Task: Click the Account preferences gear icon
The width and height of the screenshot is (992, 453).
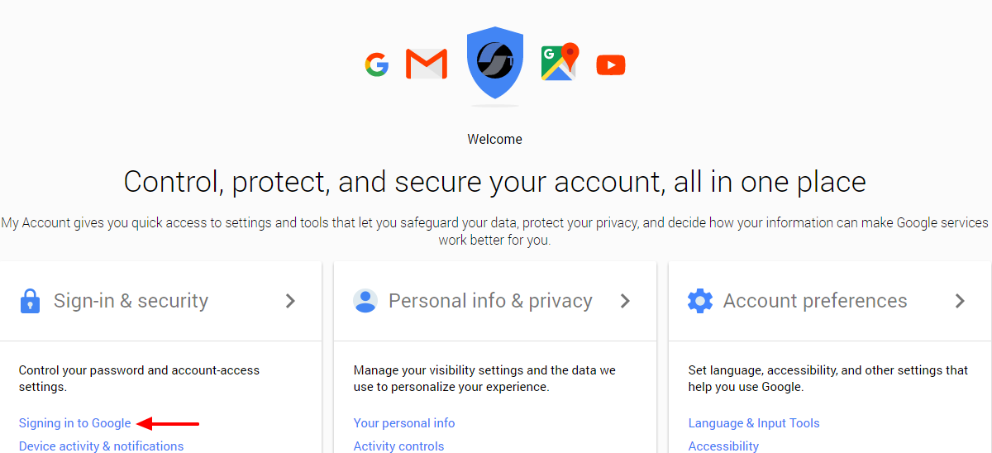Action: 699,301
